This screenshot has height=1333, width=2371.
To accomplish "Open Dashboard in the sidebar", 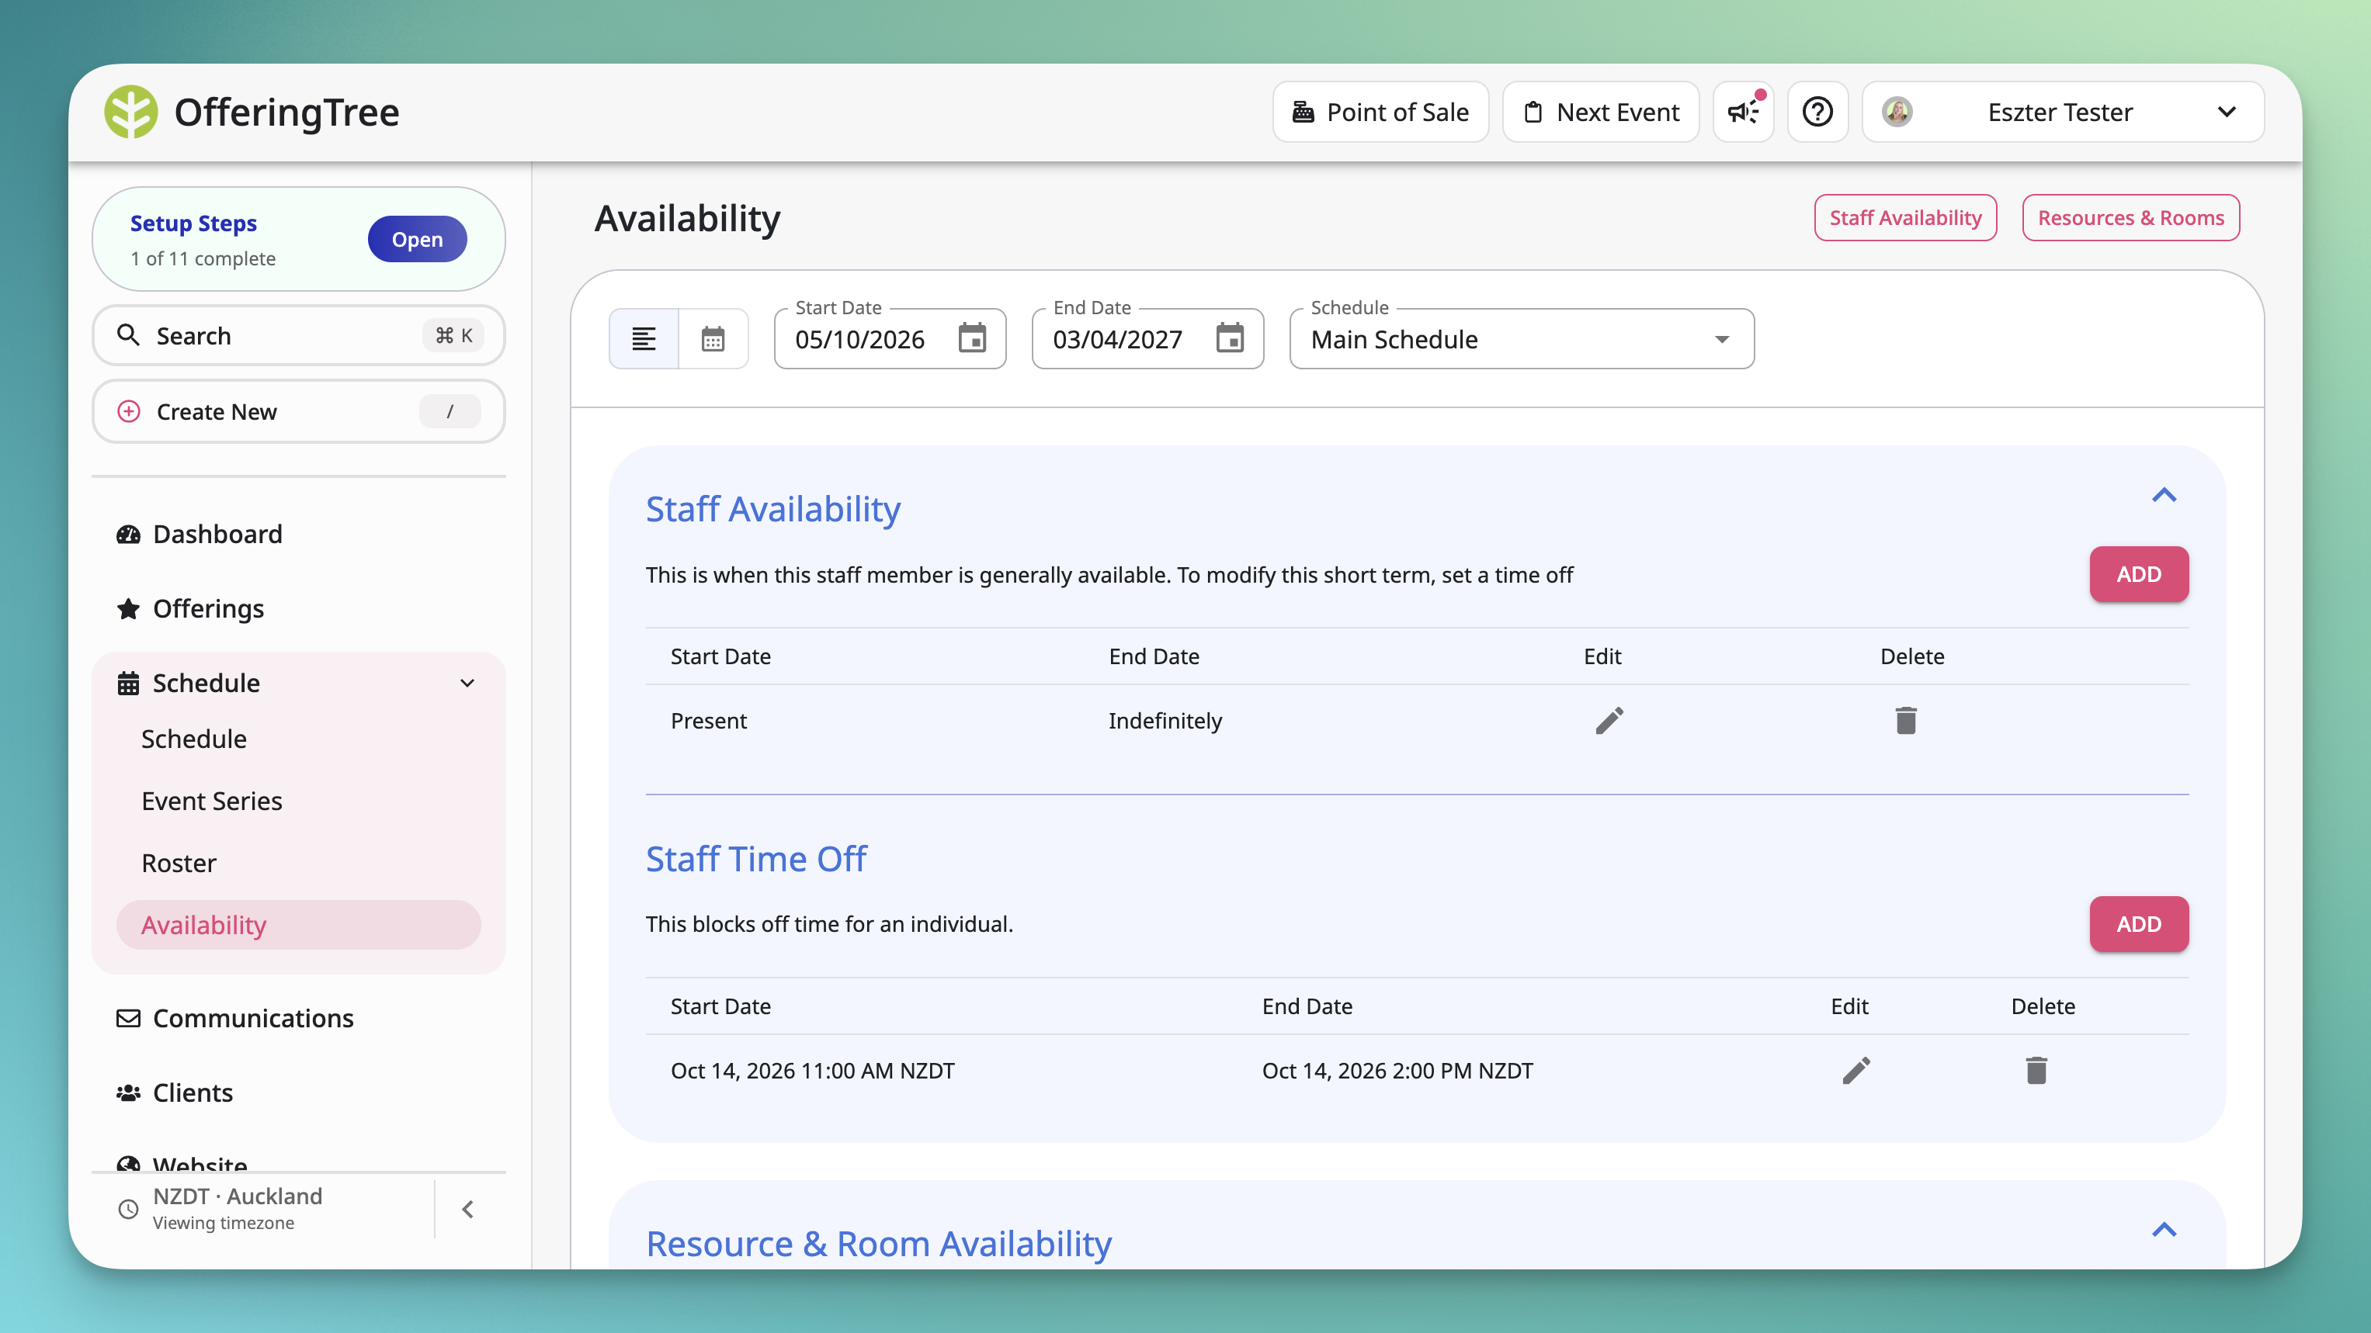I will point(298,534).
